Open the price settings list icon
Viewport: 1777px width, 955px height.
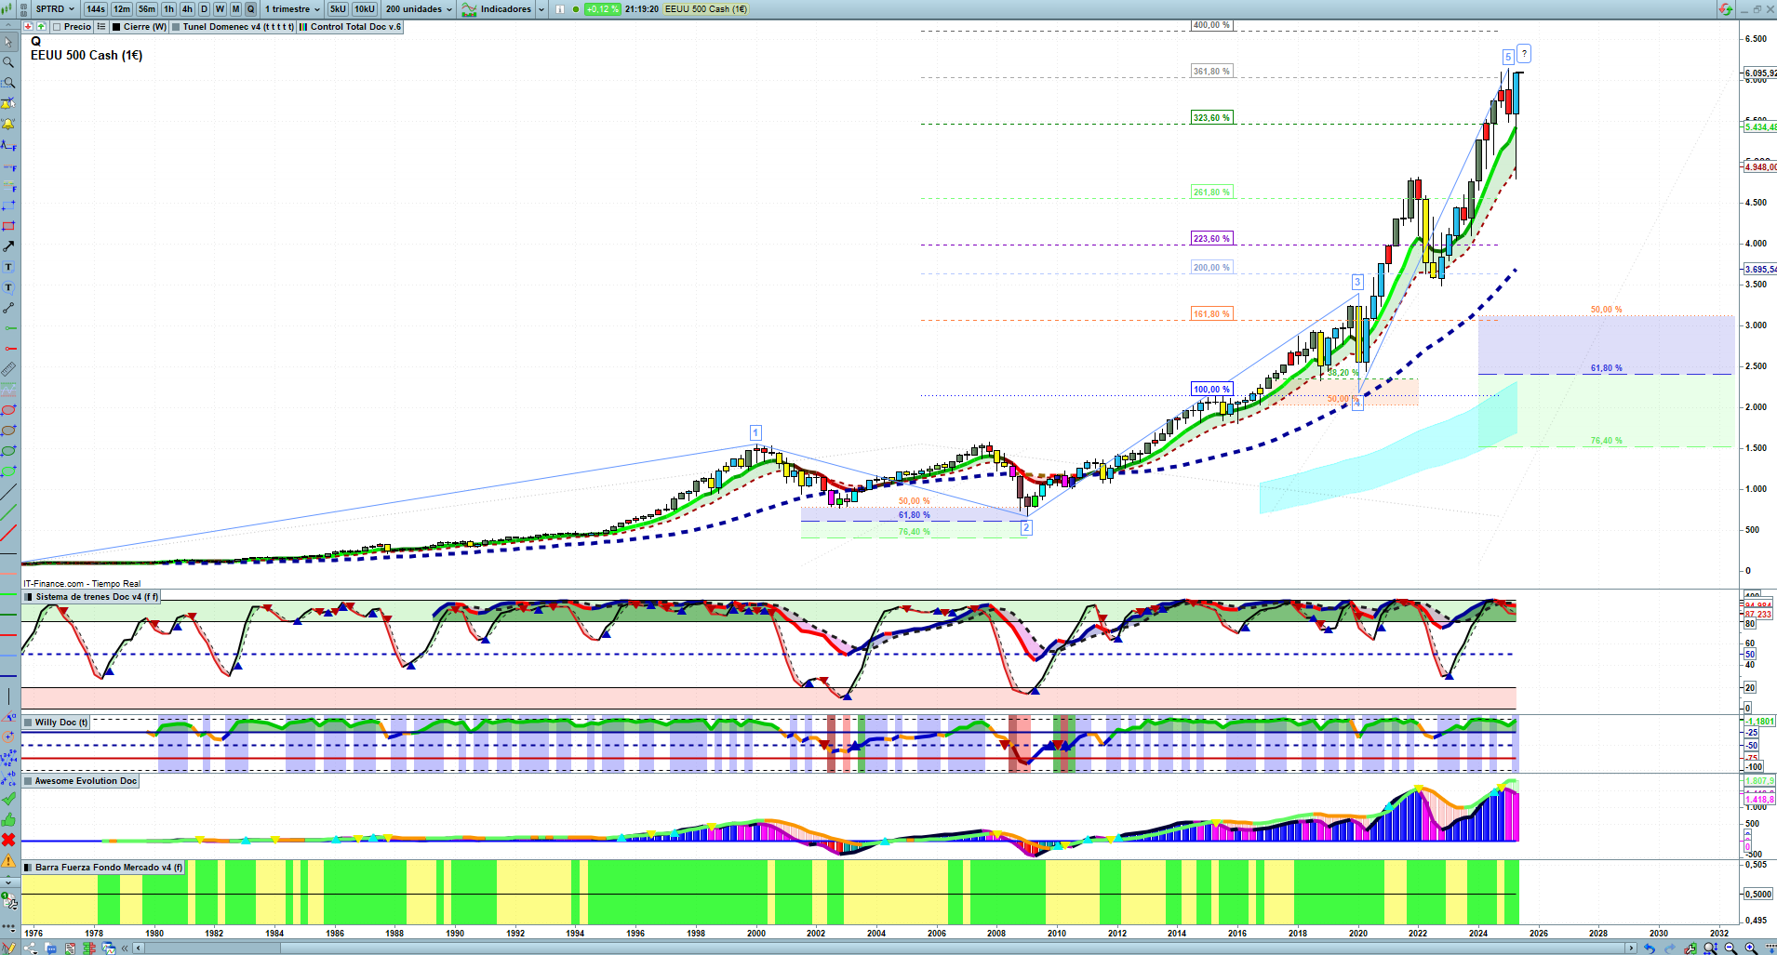[x=101, y=27]
